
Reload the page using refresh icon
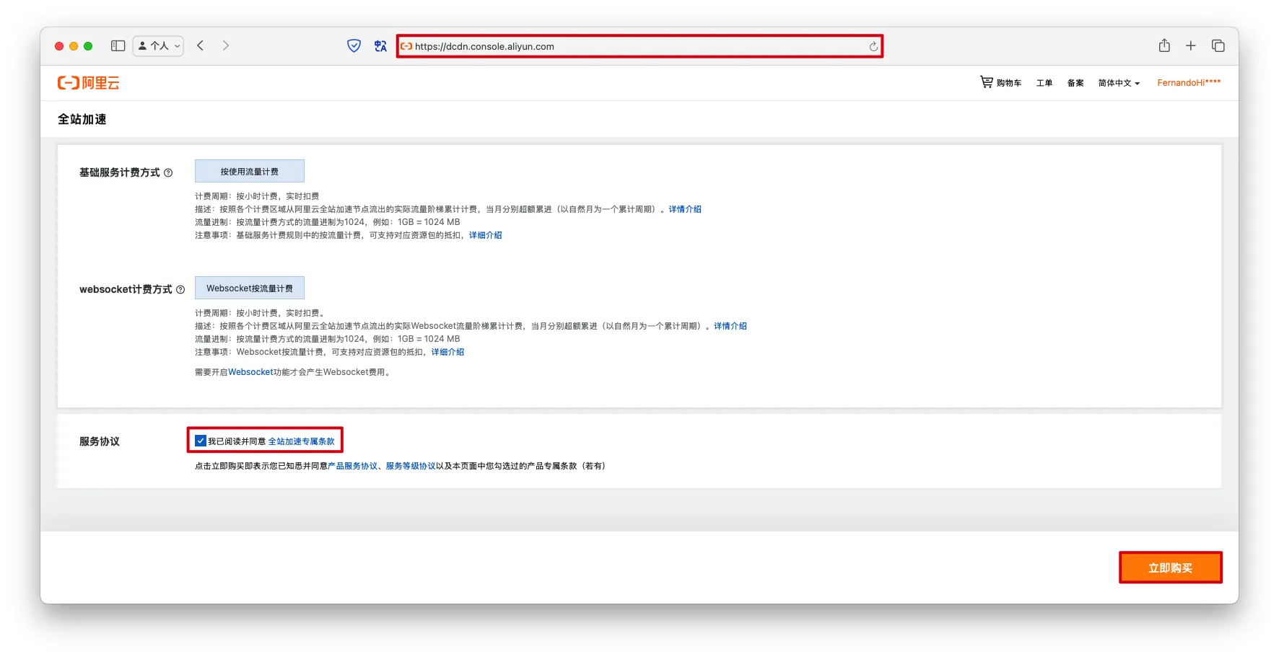(x=873, y=47)
